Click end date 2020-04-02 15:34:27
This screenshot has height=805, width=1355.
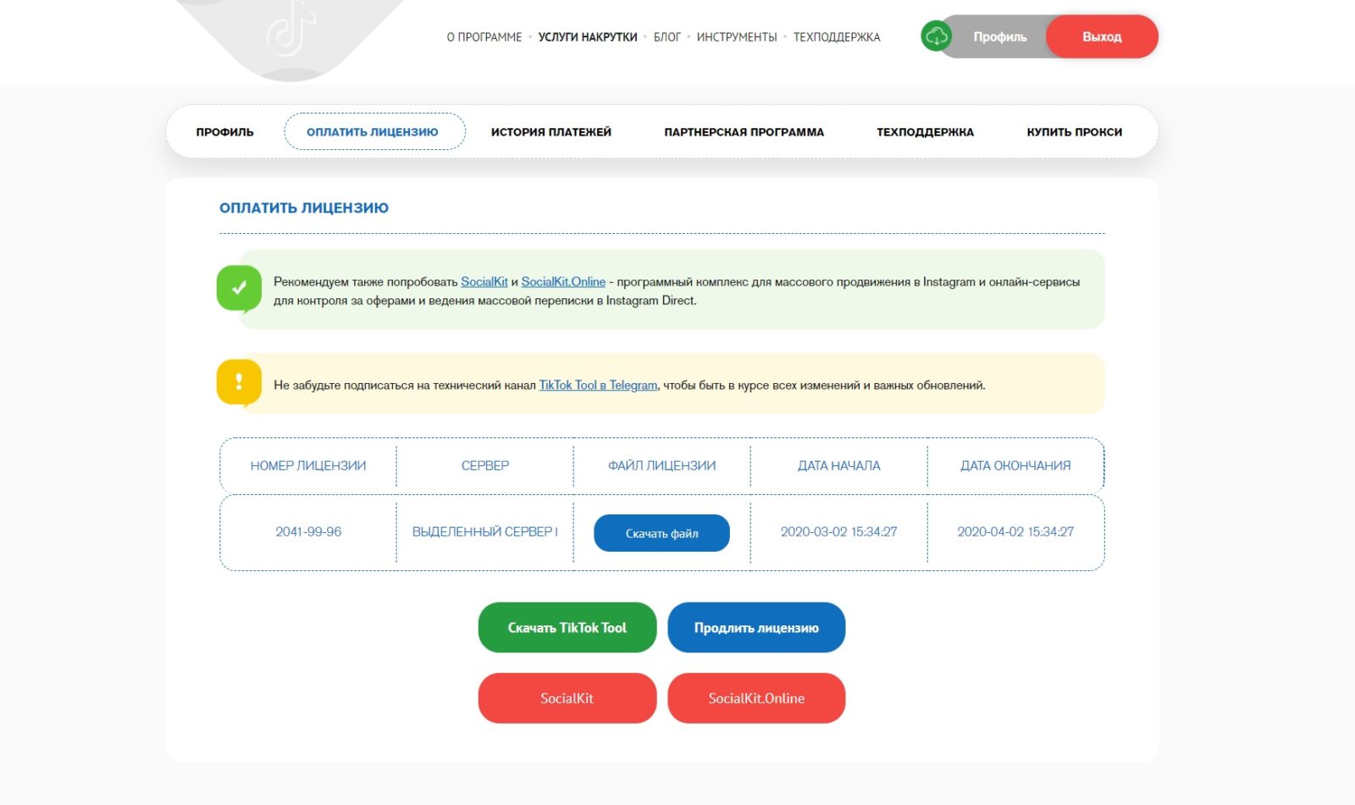(1015, 531)
